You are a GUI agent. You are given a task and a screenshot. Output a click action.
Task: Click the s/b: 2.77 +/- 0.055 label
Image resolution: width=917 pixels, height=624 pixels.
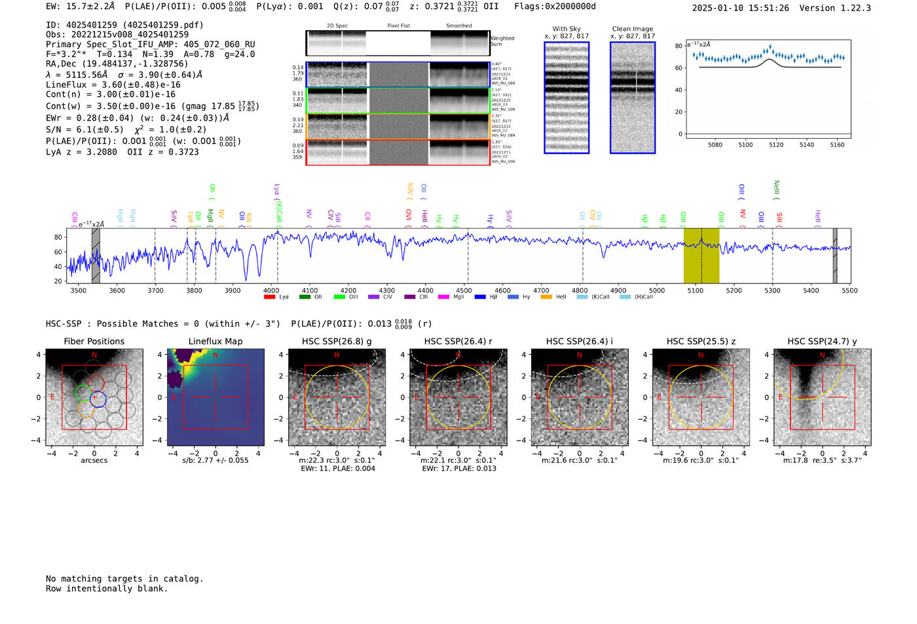pos(215,460)
